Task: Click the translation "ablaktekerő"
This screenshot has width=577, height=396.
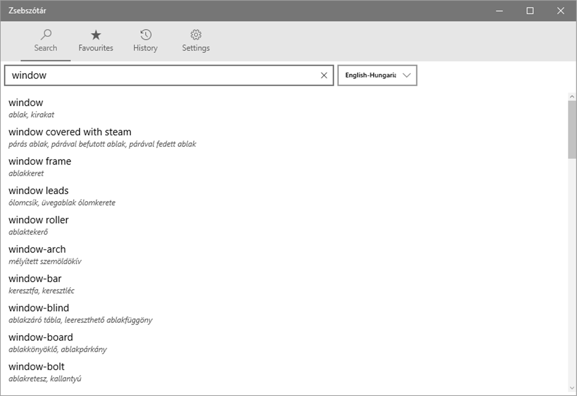Action: coord(28,232)
